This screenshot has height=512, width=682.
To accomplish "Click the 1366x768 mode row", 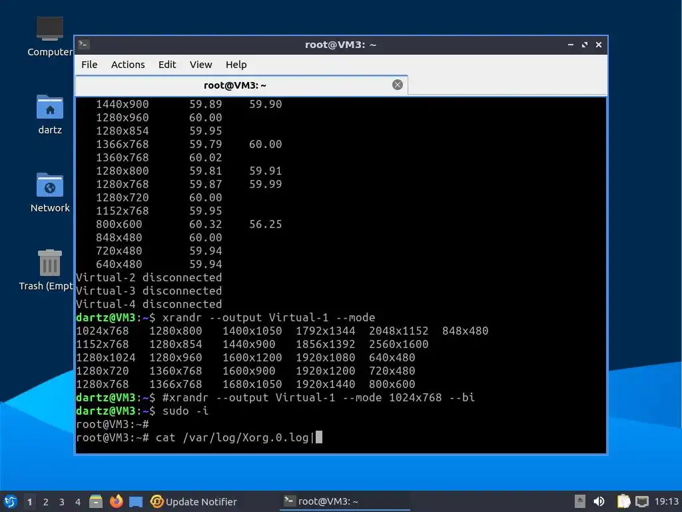I will coord(188,144).
